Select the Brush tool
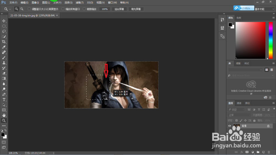 click(x=4, y=58)
